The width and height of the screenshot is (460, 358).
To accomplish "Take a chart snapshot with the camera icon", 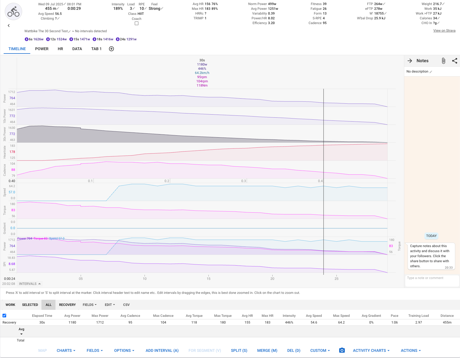I will pyautogui.click(x=342, y=350).
